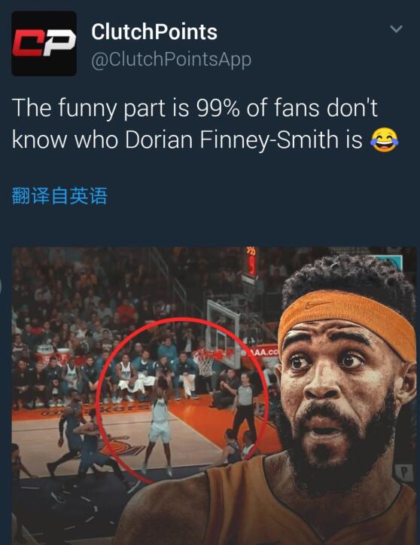Tap the defender running on the left side
Image resolution: width=420 pixels, height=545 pixels.
70,431
